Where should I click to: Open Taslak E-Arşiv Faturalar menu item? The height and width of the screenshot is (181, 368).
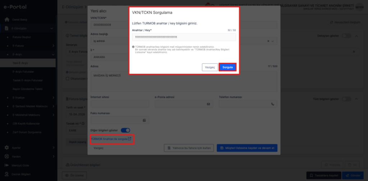pos(28,80)
